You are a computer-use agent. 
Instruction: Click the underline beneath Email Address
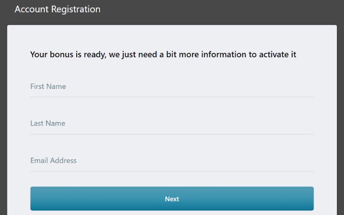click(172, 171)
